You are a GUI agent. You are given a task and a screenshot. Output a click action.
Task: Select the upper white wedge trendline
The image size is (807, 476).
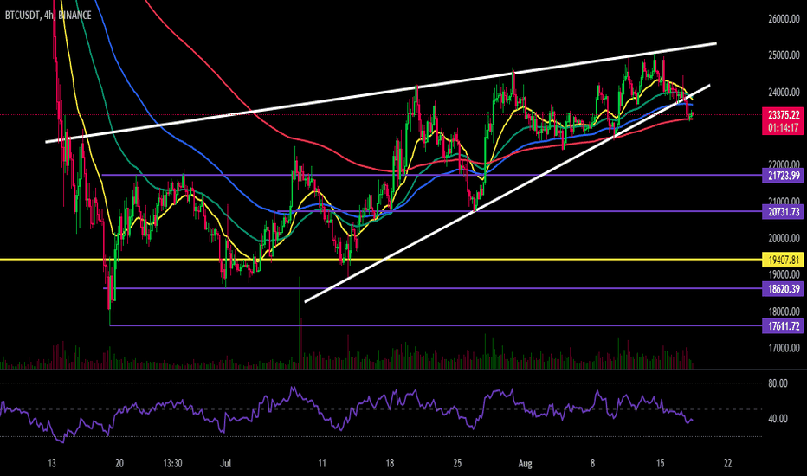click(381, 93)
